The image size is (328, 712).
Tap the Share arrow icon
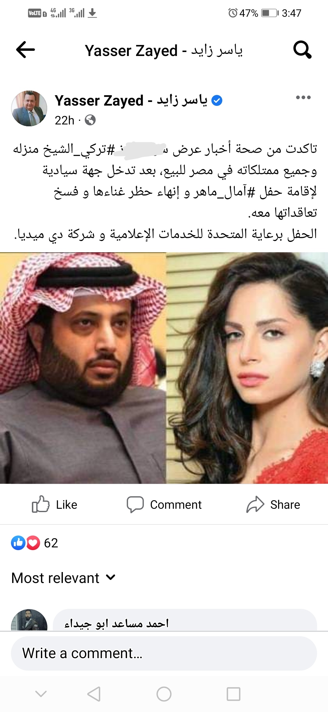(x=255, y=504)
